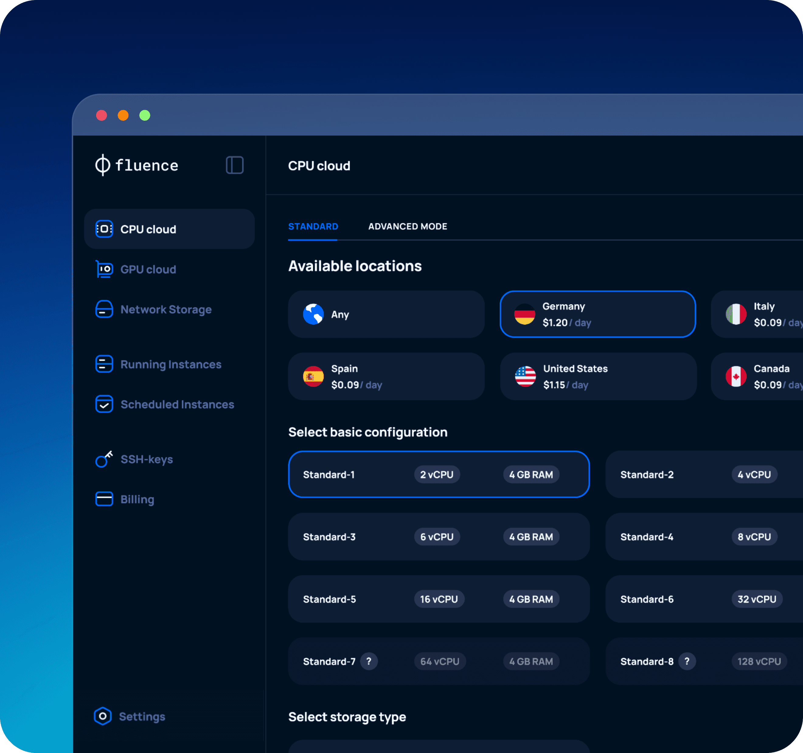
Task: Open Settings from the sidebar
Action: click(x=130, y=716)
